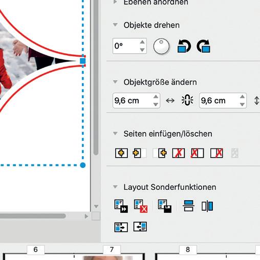Collapse the Layout Sonderfunktionen section
The height and width of the screenshot is (260, 260).
click(115, 187)
